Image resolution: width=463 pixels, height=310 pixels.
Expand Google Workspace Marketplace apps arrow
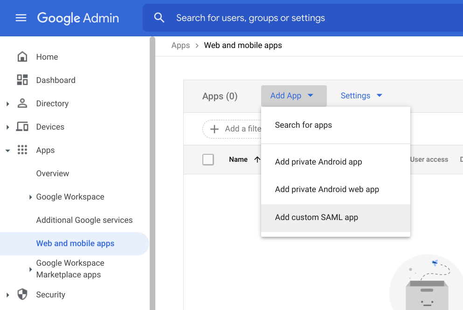tap(30, 269)
